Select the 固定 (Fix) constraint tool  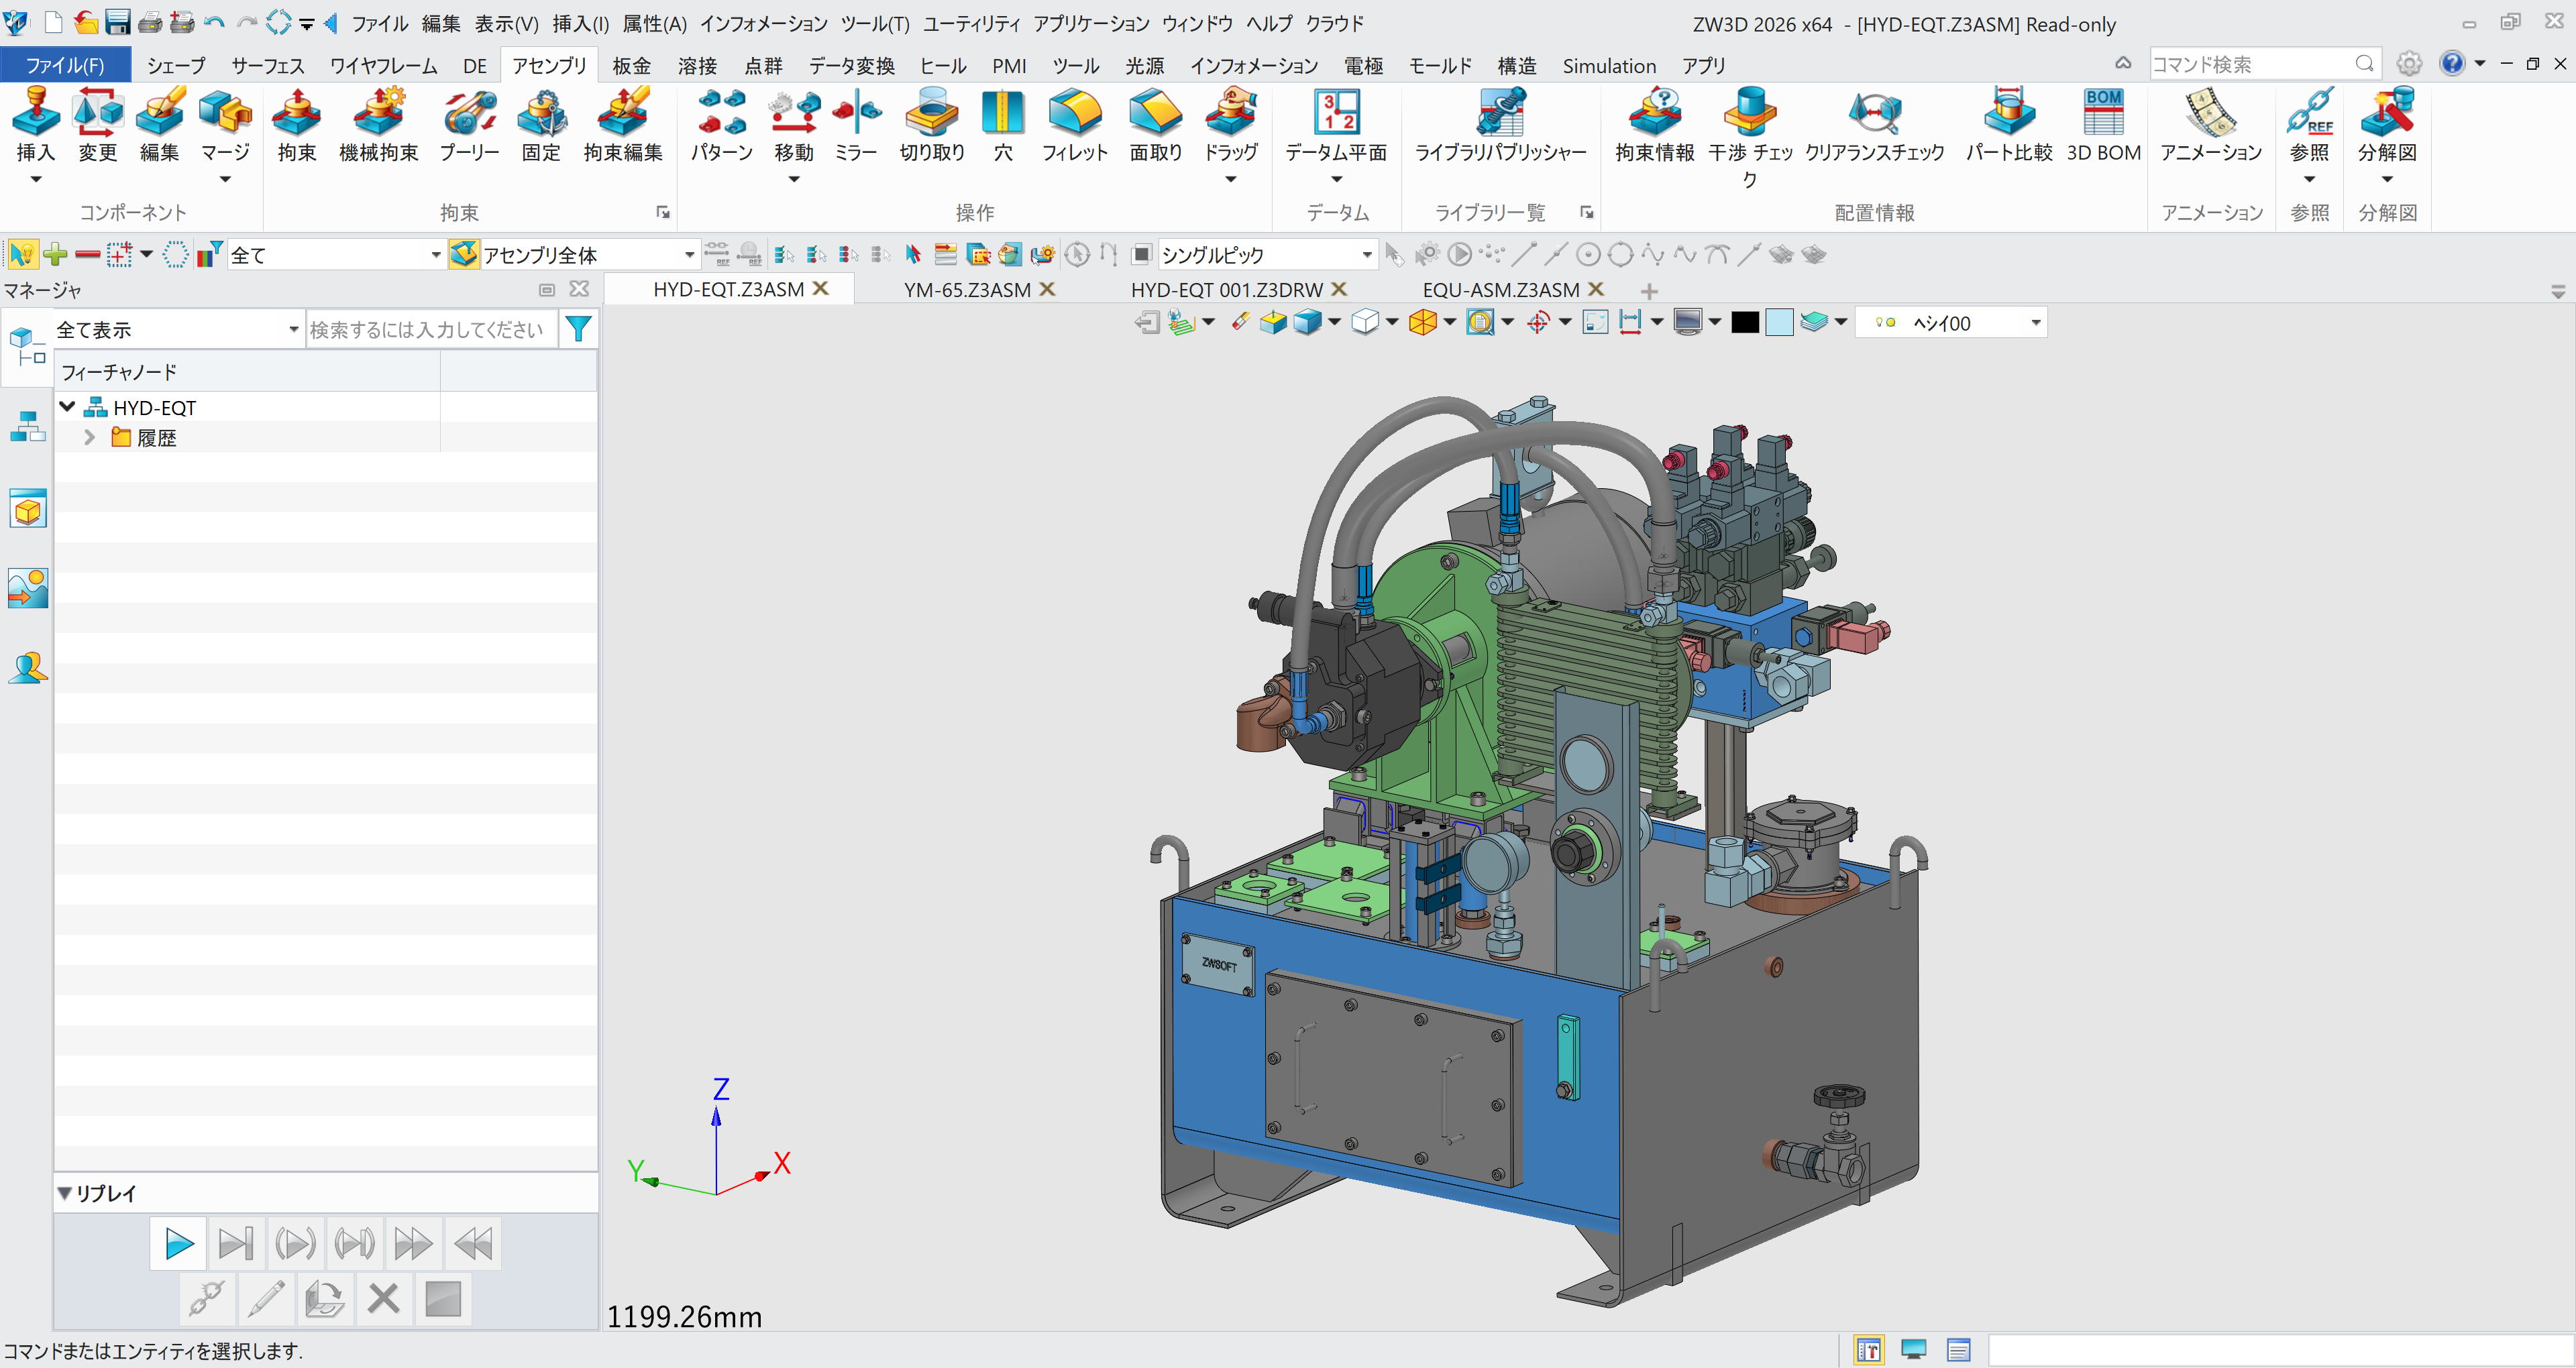pyautogui.click(x=541, y=125)
